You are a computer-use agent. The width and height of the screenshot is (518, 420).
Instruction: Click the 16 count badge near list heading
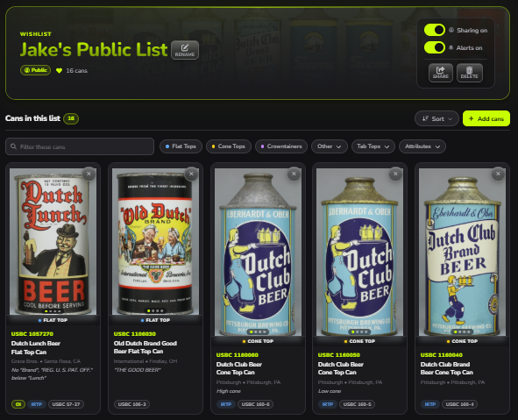coord(71,118)
